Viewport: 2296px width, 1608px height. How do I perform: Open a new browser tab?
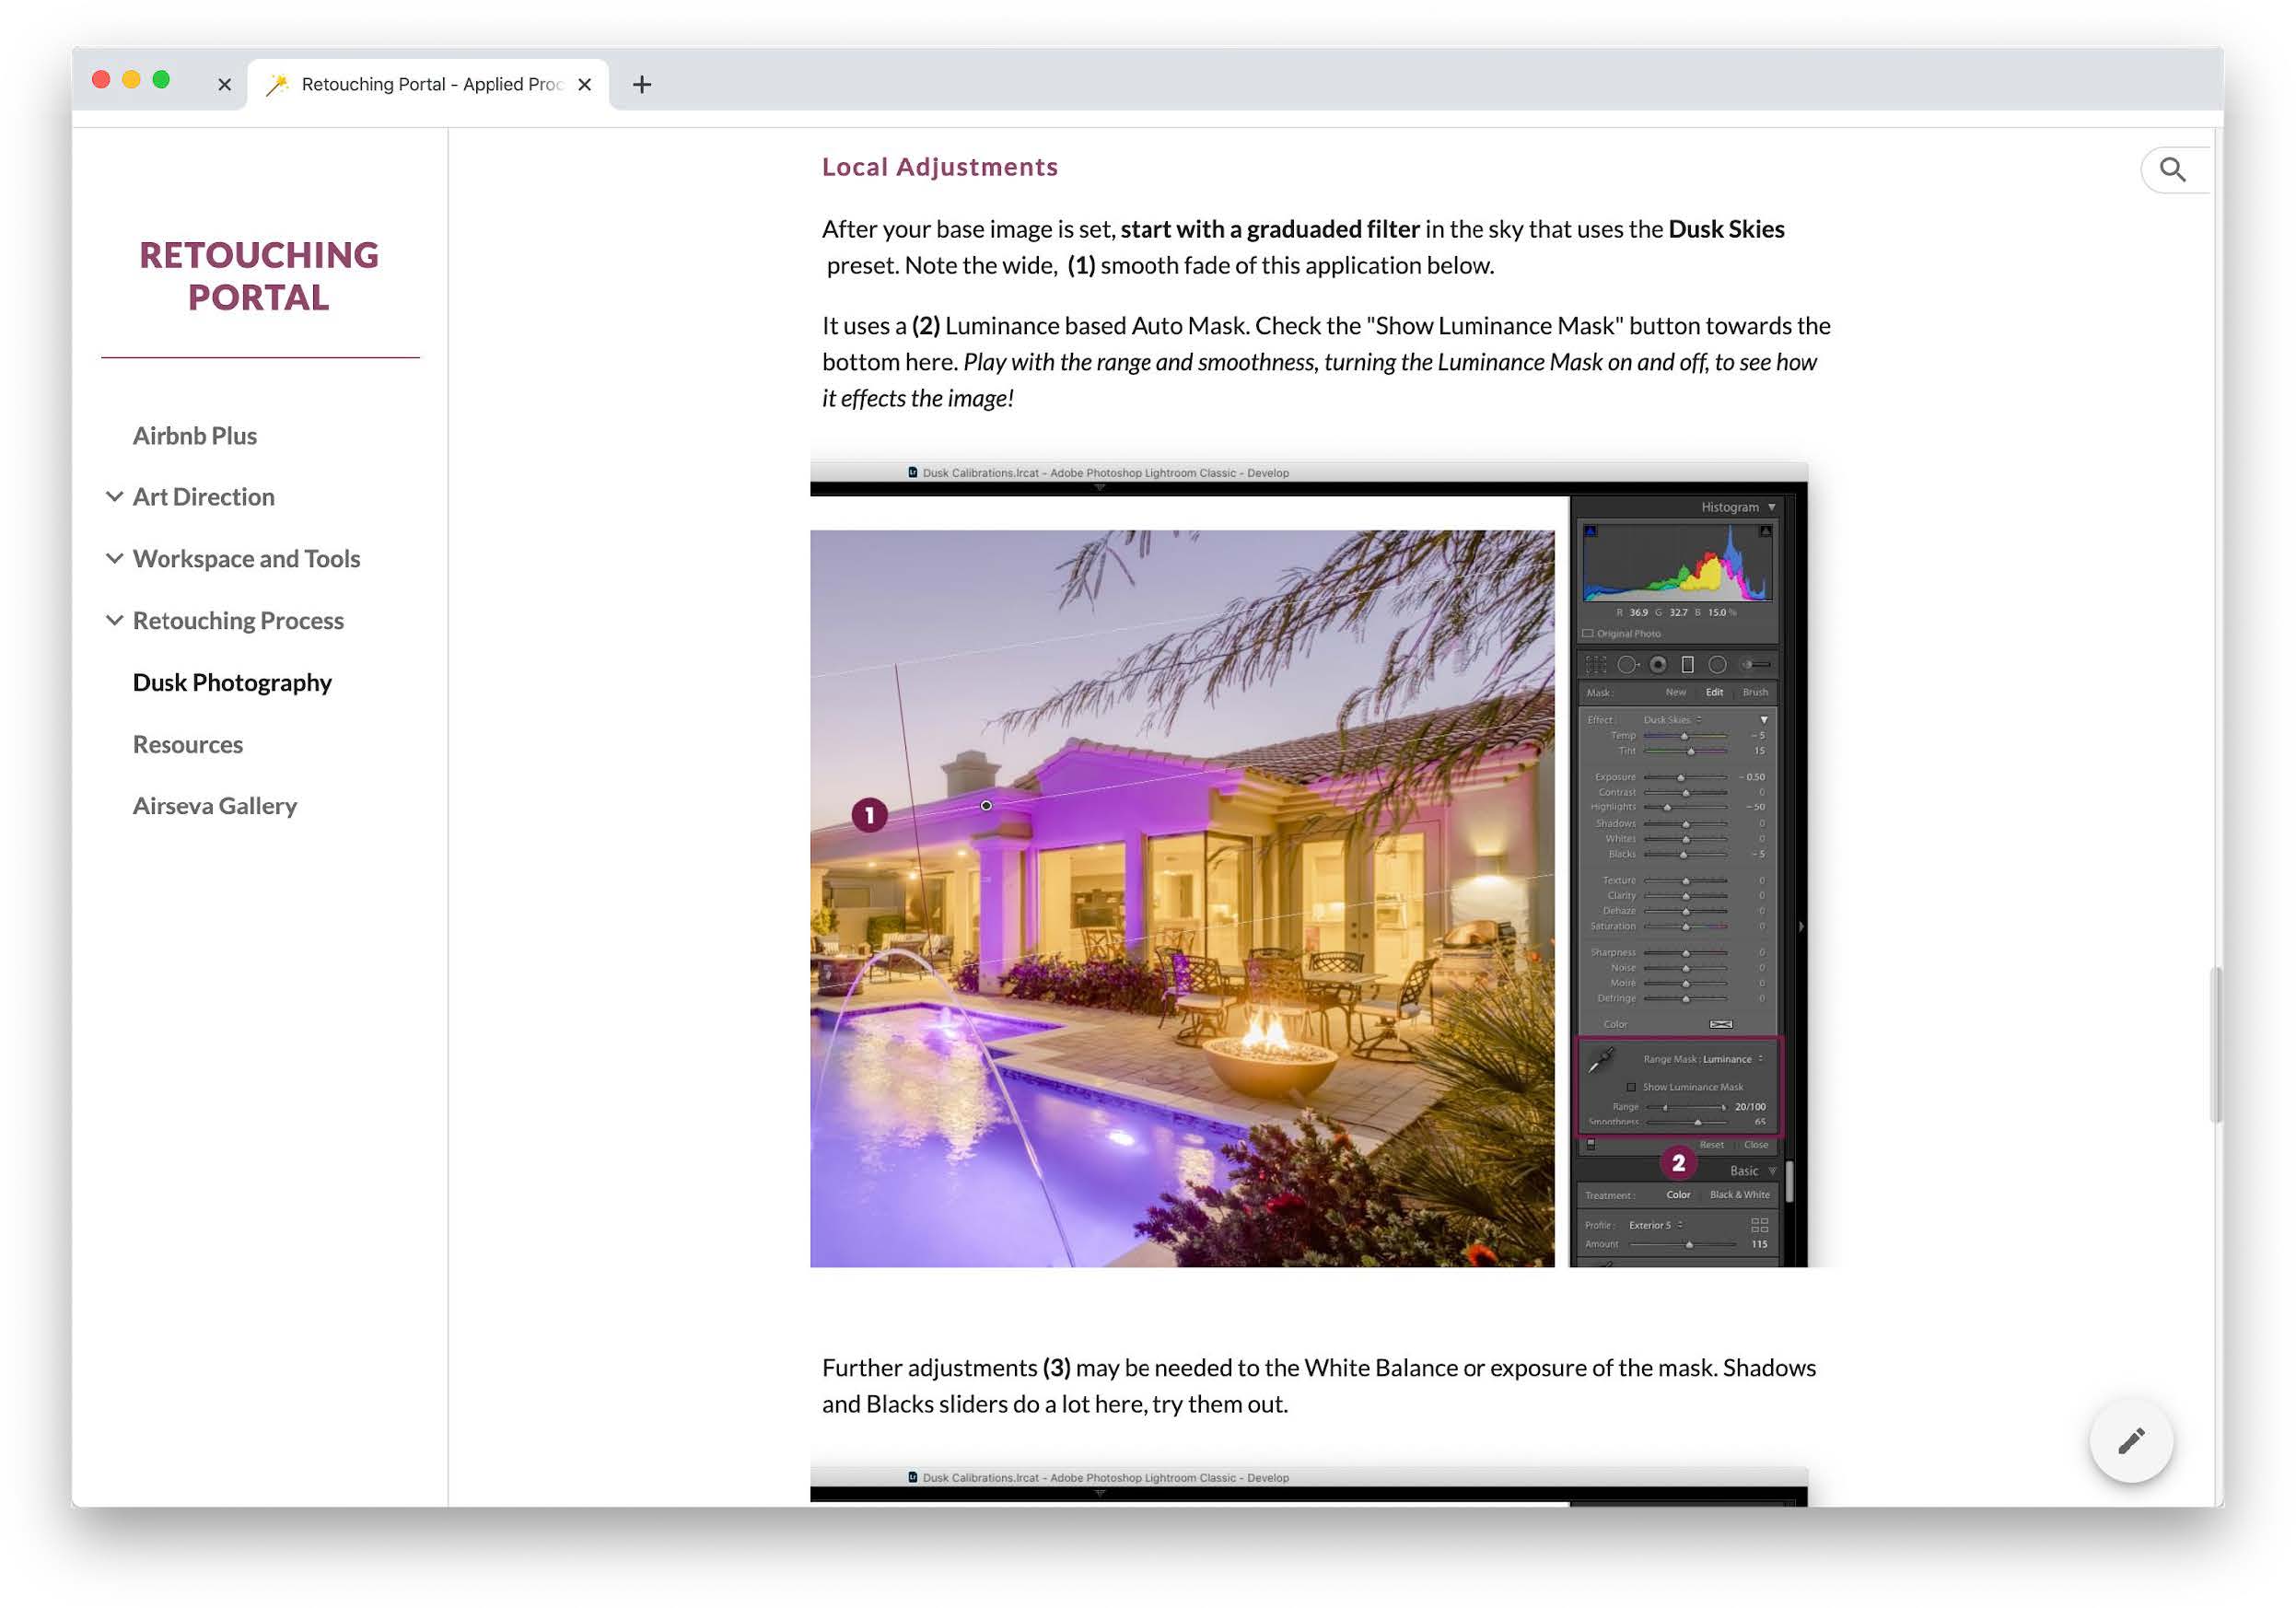coord(642,85)
